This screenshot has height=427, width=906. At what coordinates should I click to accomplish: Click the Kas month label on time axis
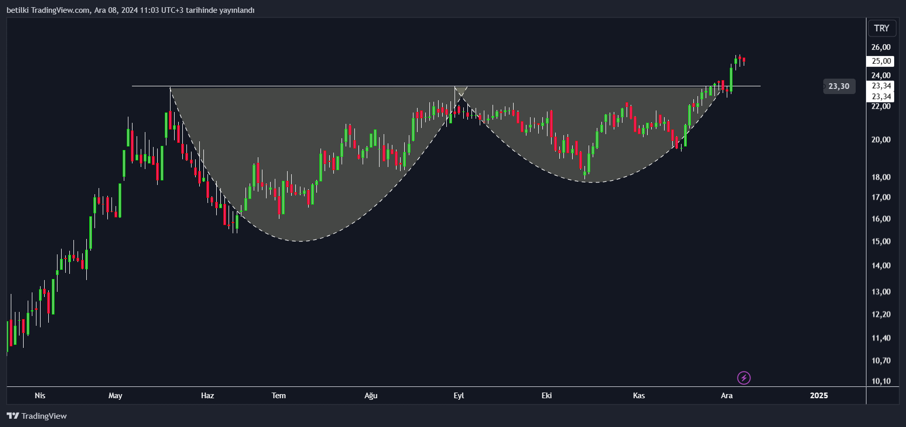(x=639, y=396)
